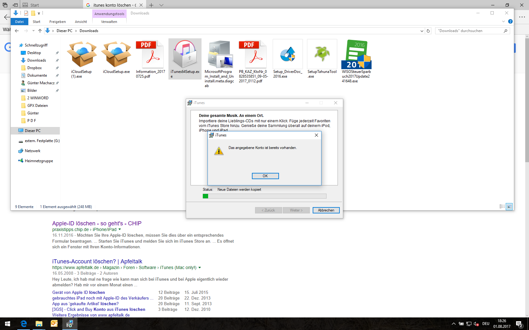Viewport: 529px width, 330px height.
Task: Select MicrosoftProgram_Install_and_Uninstall file icon
Action: [219, 55]
